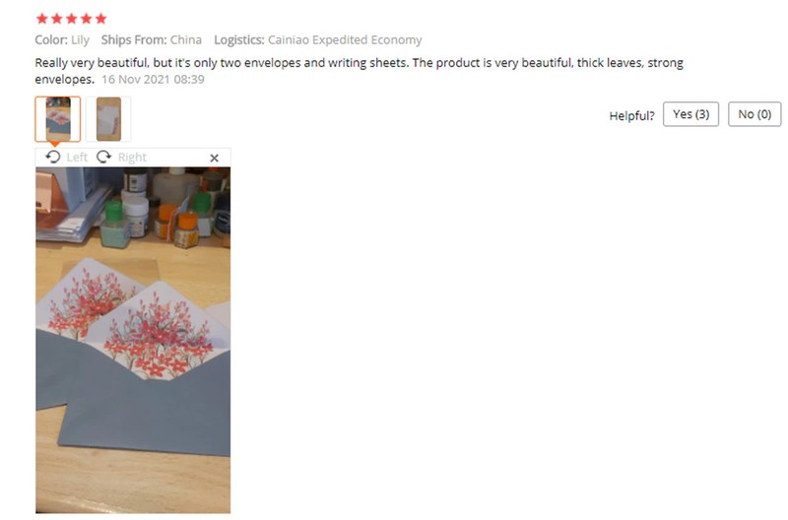Click the "Left" rotate label

77,158
